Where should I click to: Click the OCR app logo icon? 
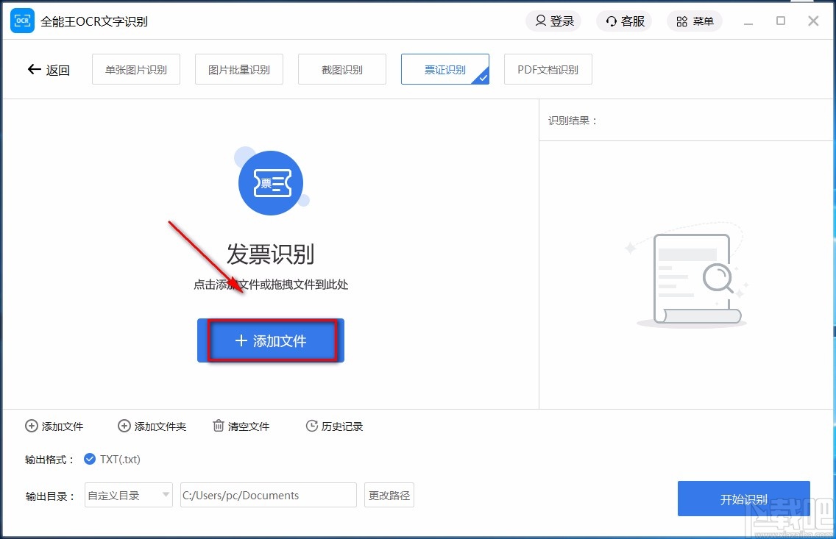(22, 21)
